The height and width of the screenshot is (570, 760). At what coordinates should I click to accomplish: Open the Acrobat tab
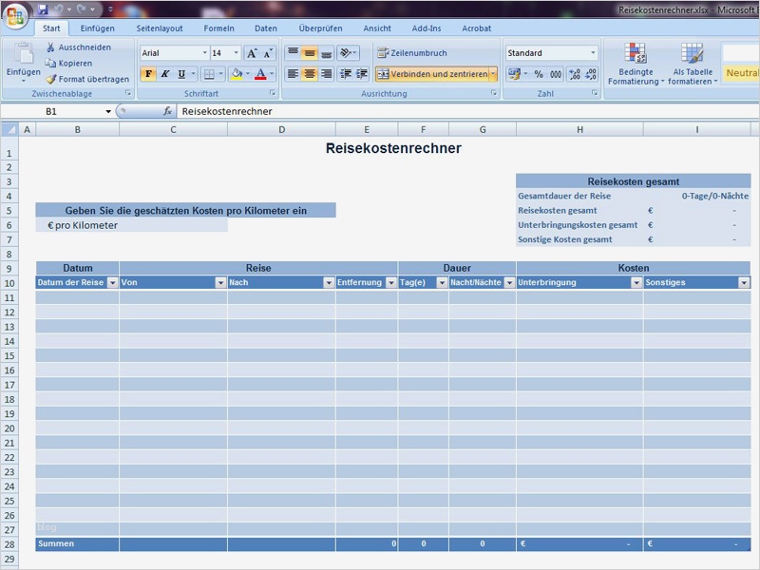tap(477, 28)
